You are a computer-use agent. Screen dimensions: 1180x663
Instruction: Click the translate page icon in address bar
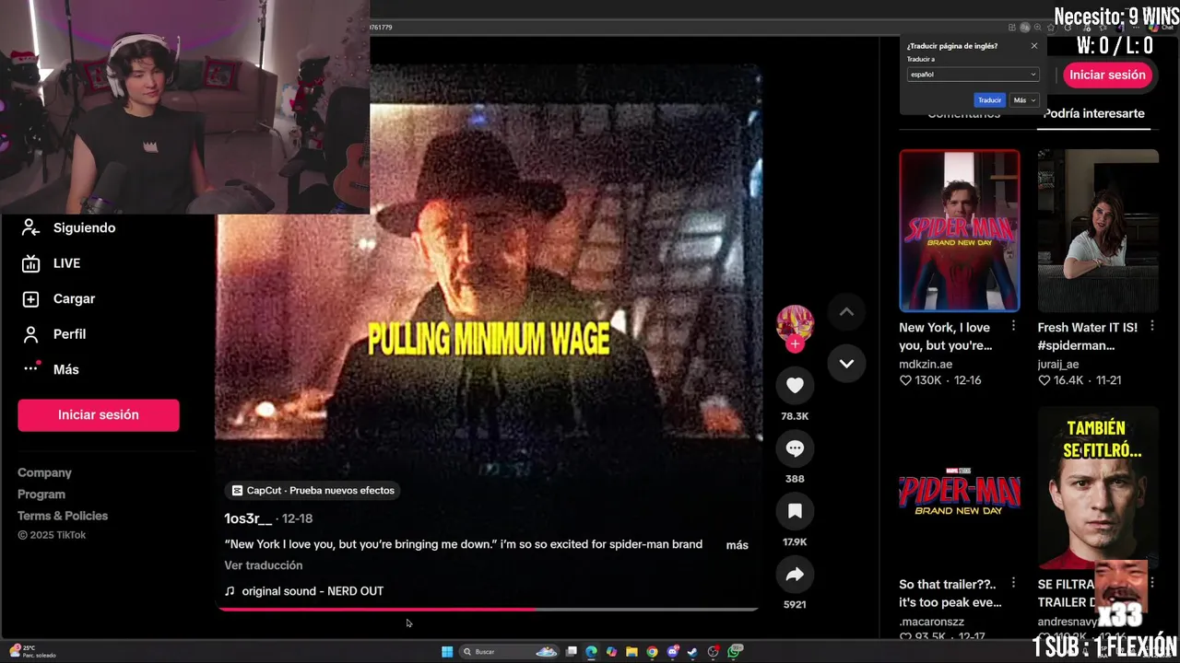(1025, 28)
